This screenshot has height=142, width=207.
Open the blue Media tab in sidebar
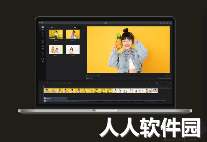[43, 28]
